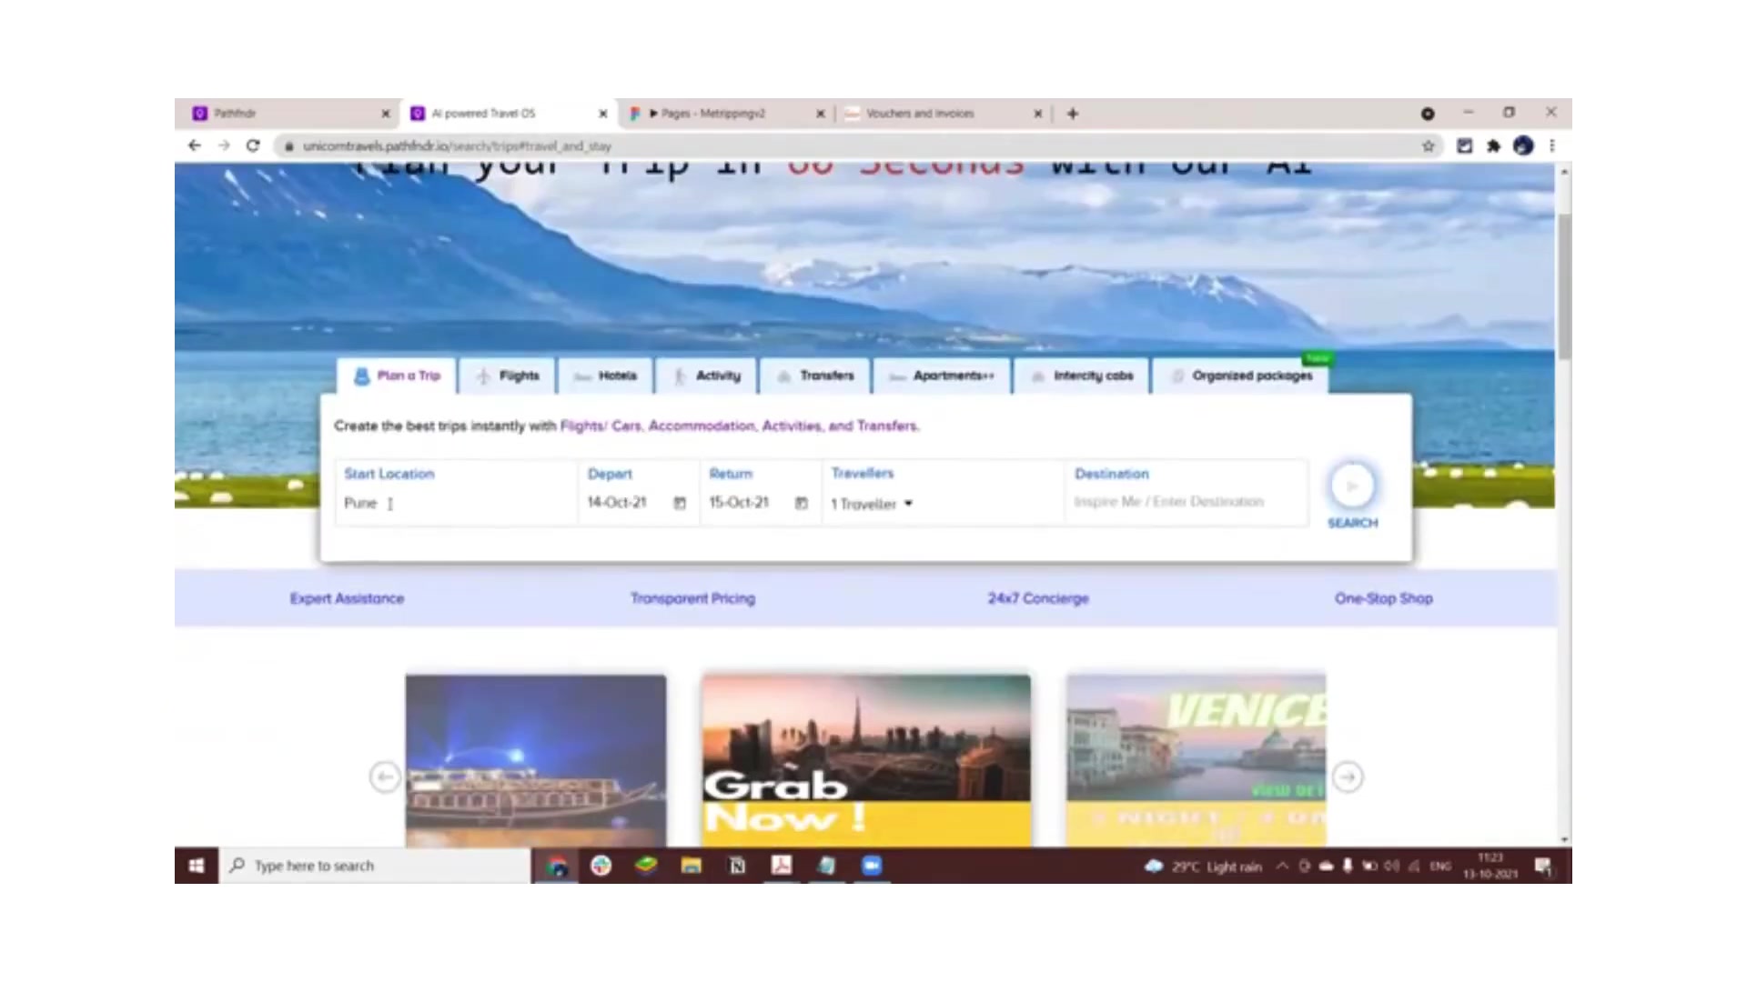Click the address bar URL

click(x=457, y=145)
